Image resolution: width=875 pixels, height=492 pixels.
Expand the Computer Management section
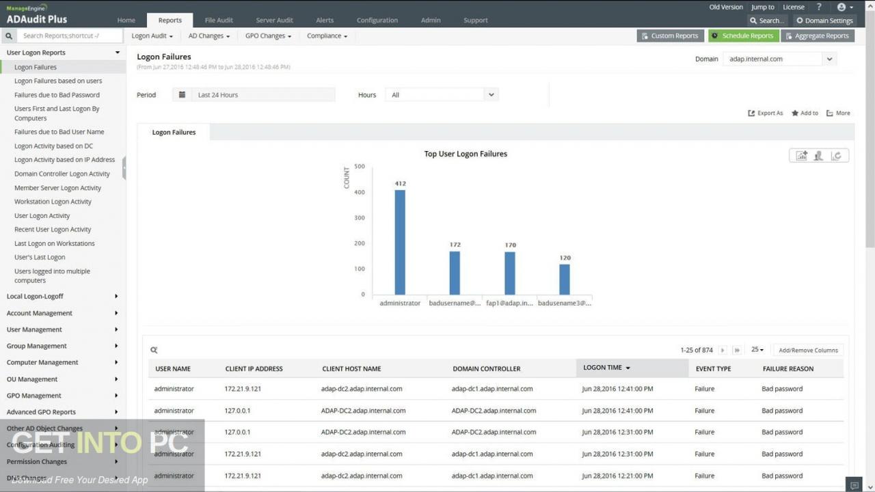coord(63,362)
